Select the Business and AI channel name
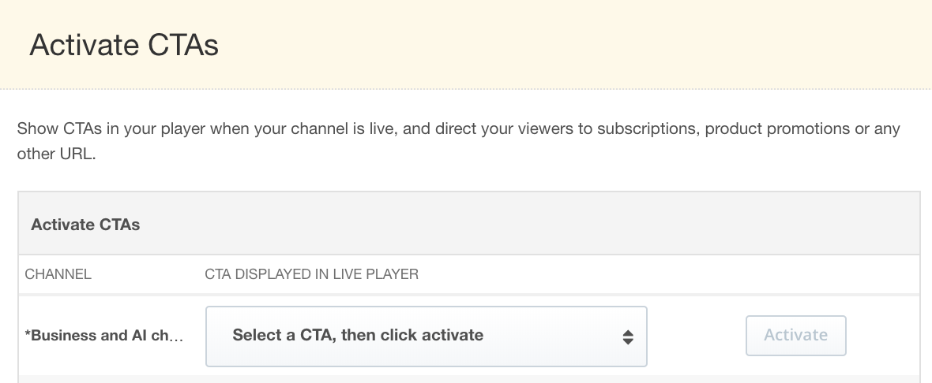 (x=104, y=336)
